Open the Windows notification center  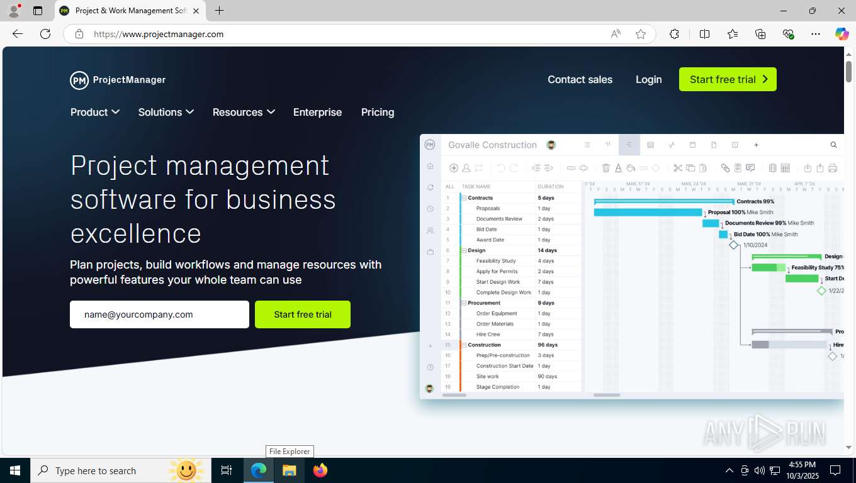(835, 470)
